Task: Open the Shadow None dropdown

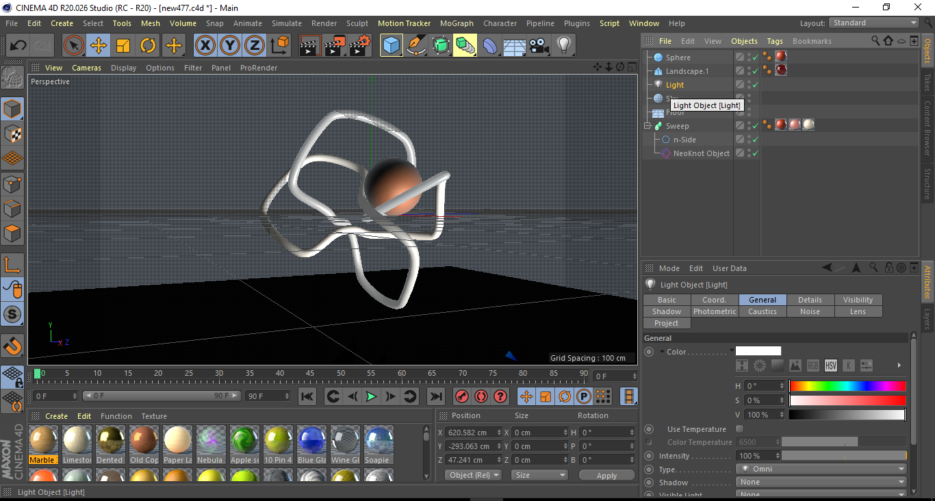Action: pyautogui.click(x=821, y=482)
